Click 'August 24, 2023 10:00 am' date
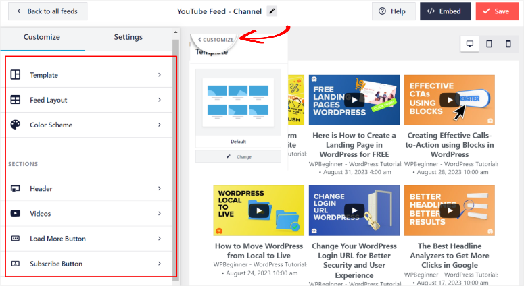This screenshot has height=286, width=524. [262, 273]
